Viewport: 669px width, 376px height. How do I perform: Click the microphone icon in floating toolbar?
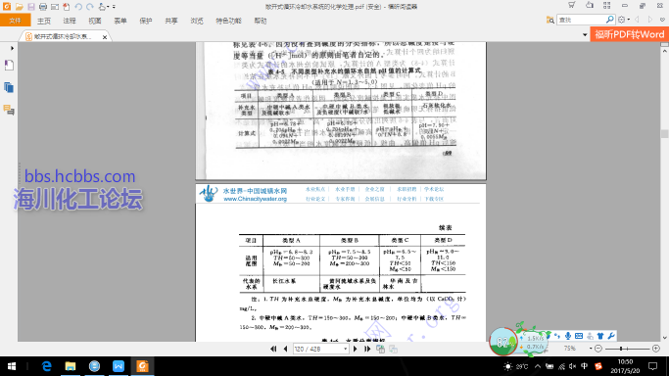pos(568,336)
